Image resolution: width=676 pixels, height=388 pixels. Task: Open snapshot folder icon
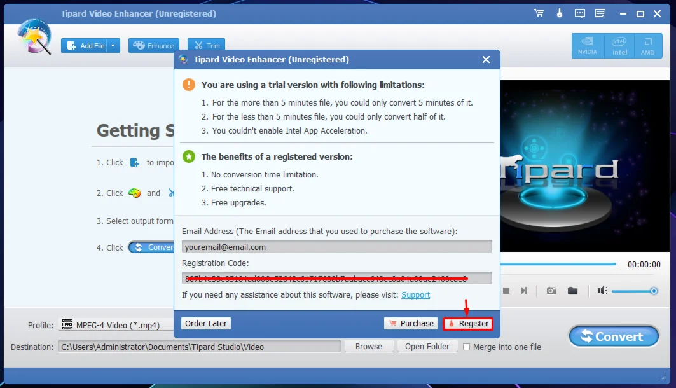[572, 291]
